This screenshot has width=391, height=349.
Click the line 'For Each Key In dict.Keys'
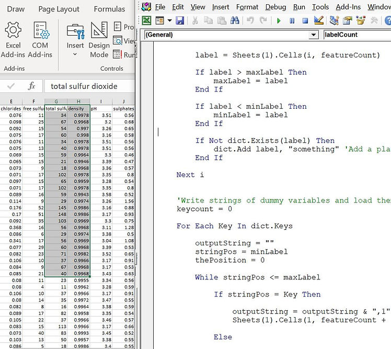[x=235, y=226]
